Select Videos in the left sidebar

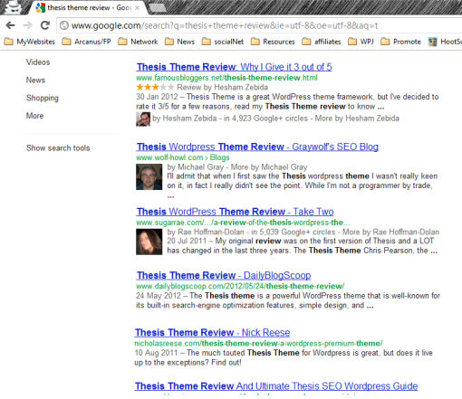point(38,62)
